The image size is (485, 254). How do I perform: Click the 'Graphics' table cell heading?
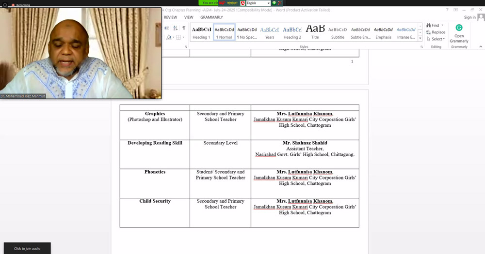point(155,114)
